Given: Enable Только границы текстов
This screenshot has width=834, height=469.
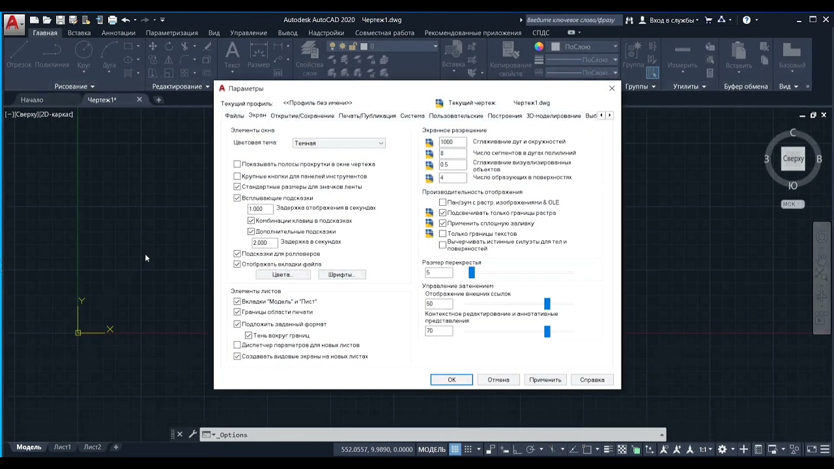Looking at the screenshot, I should (443, 233).
